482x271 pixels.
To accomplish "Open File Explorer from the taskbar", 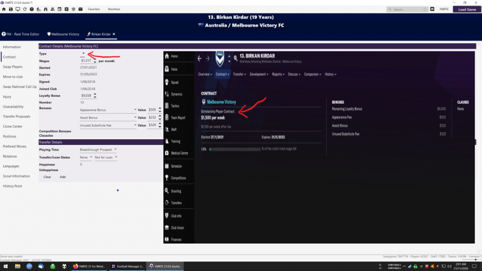I will point(17,266).
